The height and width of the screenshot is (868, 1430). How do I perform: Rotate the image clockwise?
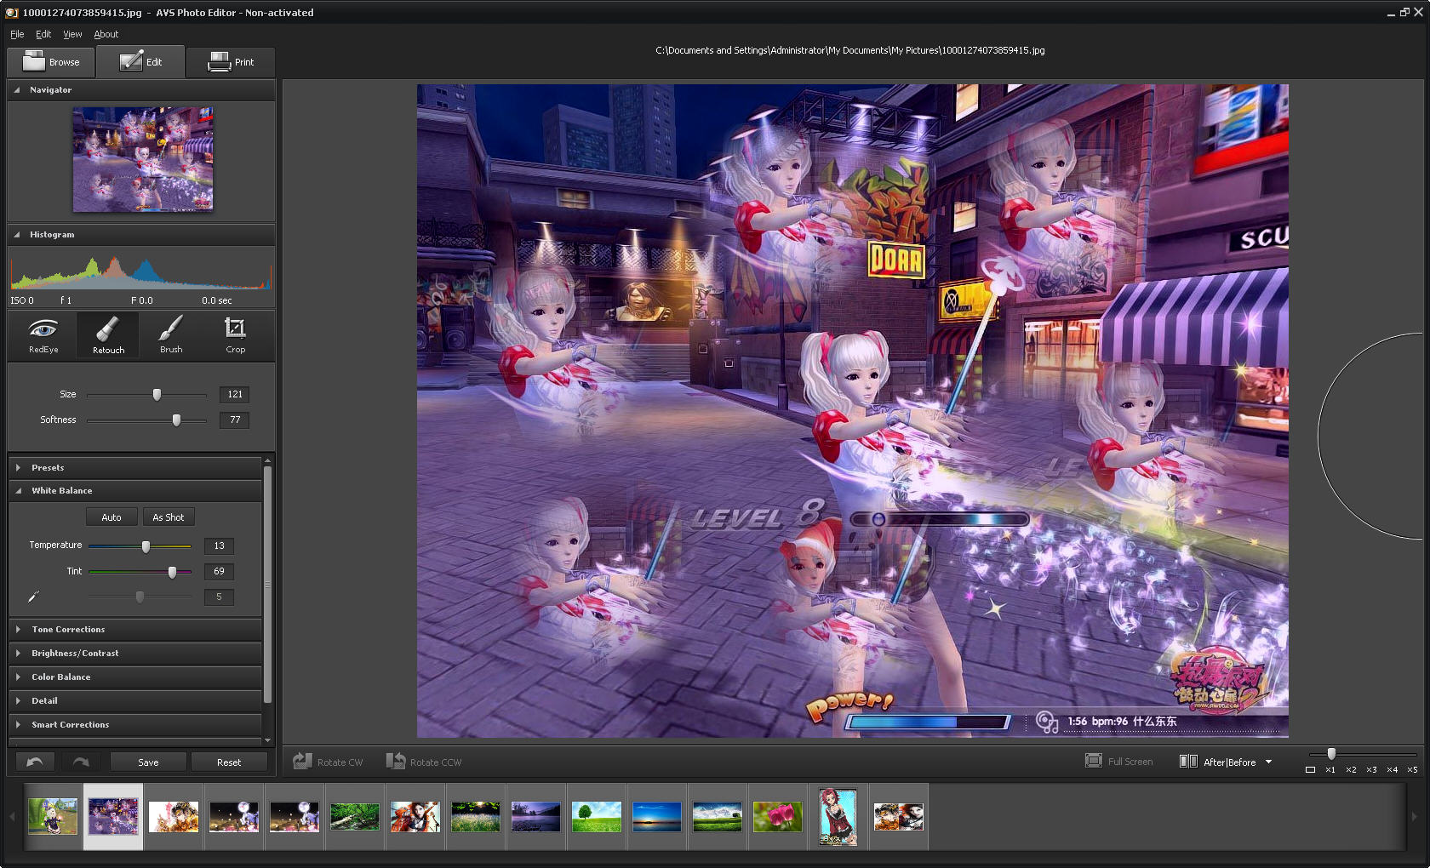coord(329,762)
